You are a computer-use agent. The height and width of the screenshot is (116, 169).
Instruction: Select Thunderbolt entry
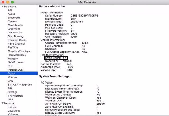point(15,96)
